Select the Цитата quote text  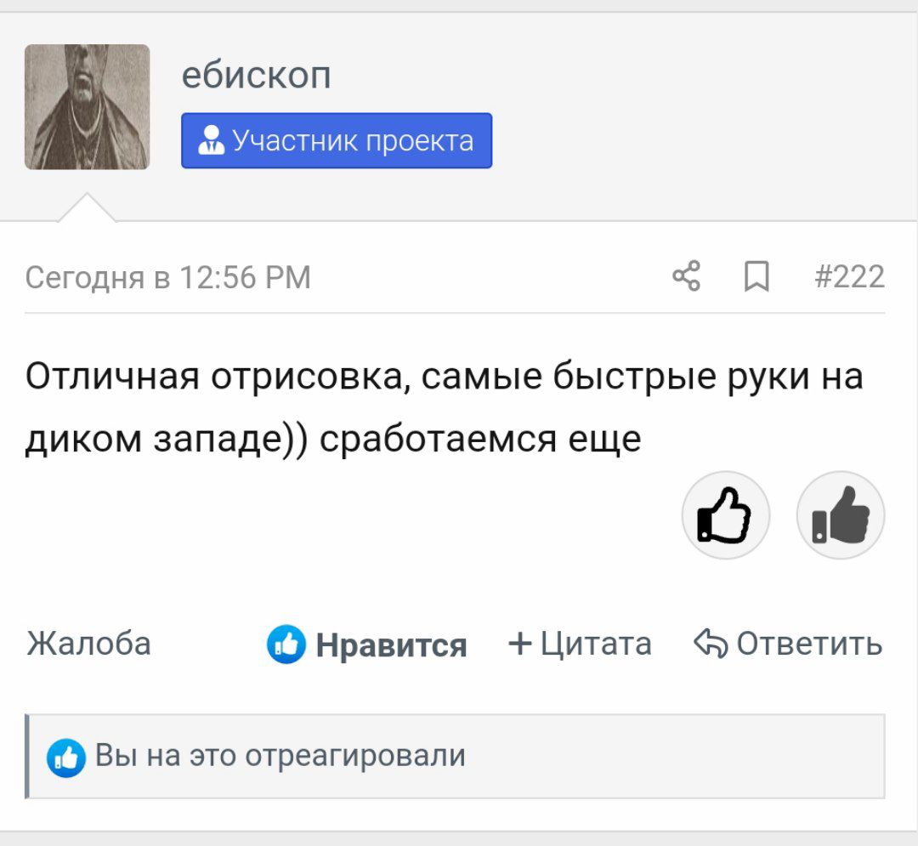coord(595,644)
